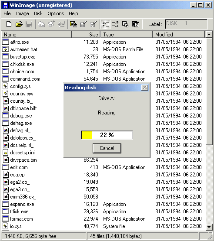Click the debug.exe file icon
Viewport: 214px width, 241px height.
(x=6, y=116)
